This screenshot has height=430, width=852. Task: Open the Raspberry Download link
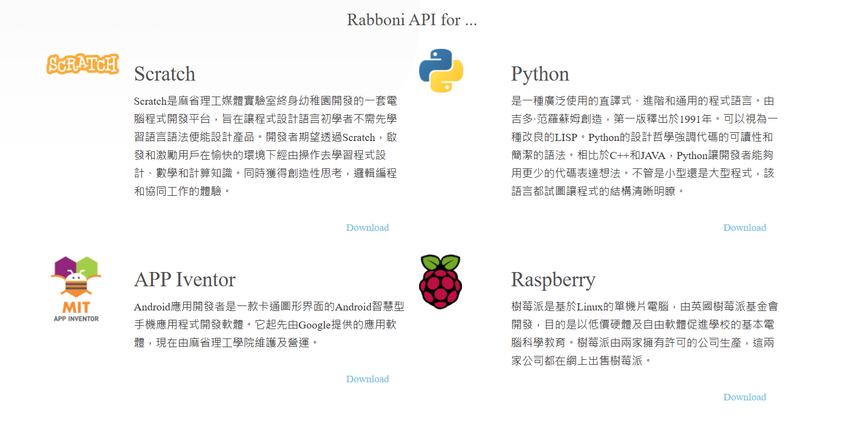(744, 397)
